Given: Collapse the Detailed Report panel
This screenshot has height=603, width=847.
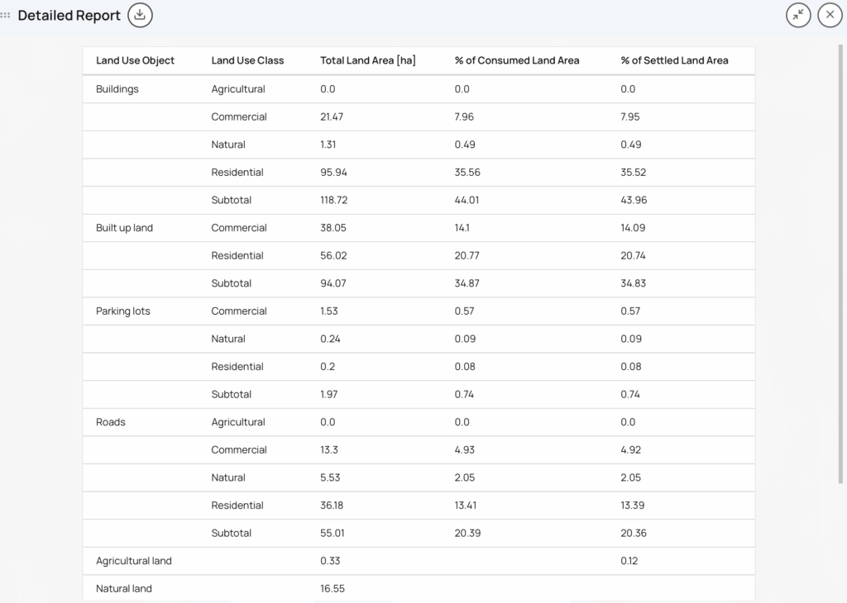Looking at the screenshot, I should point(798,15).
